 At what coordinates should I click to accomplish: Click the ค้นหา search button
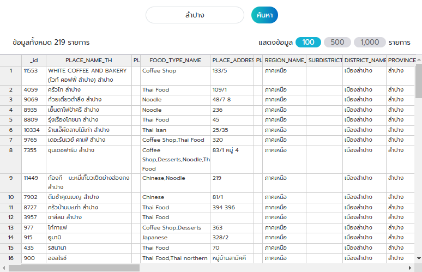[x=264, y=15]
